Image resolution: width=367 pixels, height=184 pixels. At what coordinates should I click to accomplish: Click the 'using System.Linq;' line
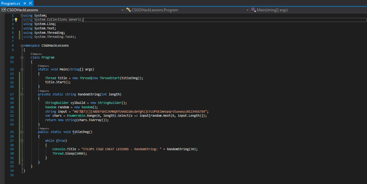coord(40,24)
